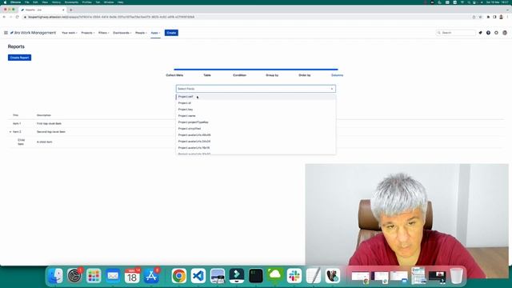Open the Jira user profile avatar
512x288 pixels.
pyautogui.click(x=505, y=33)
